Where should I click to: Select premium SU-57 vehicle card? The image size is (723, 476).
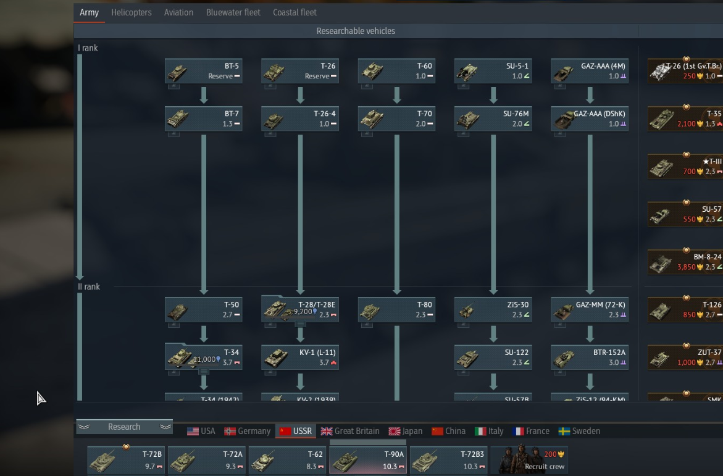click(x=685, y=214)
